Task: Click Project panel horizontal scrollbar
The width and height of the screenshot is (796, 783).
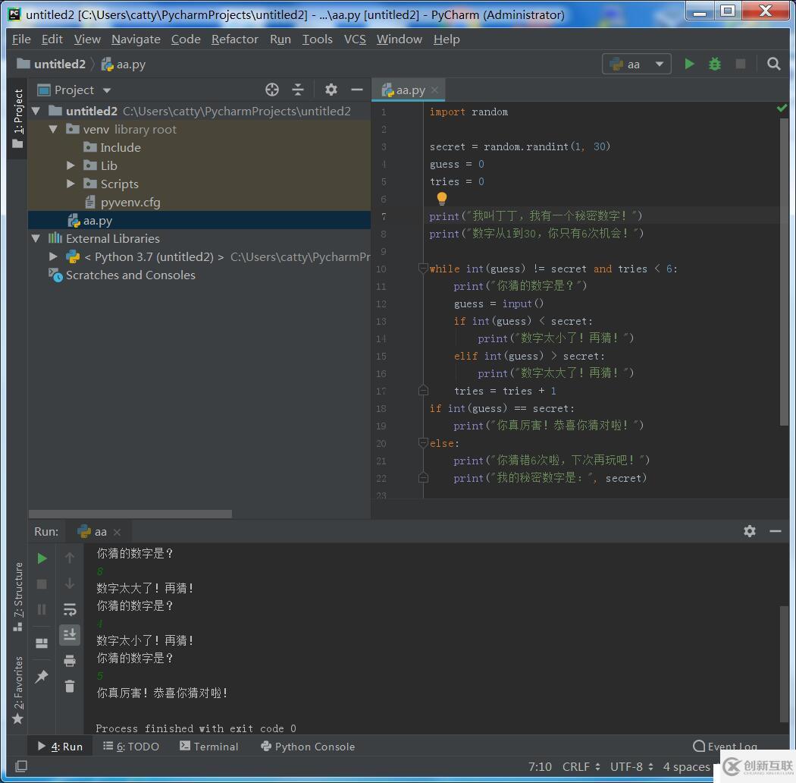Action: pos(130,514)
